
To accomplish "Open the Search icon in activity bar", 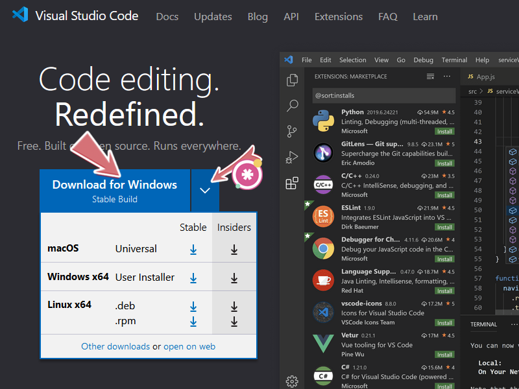I will pos(292,106).
